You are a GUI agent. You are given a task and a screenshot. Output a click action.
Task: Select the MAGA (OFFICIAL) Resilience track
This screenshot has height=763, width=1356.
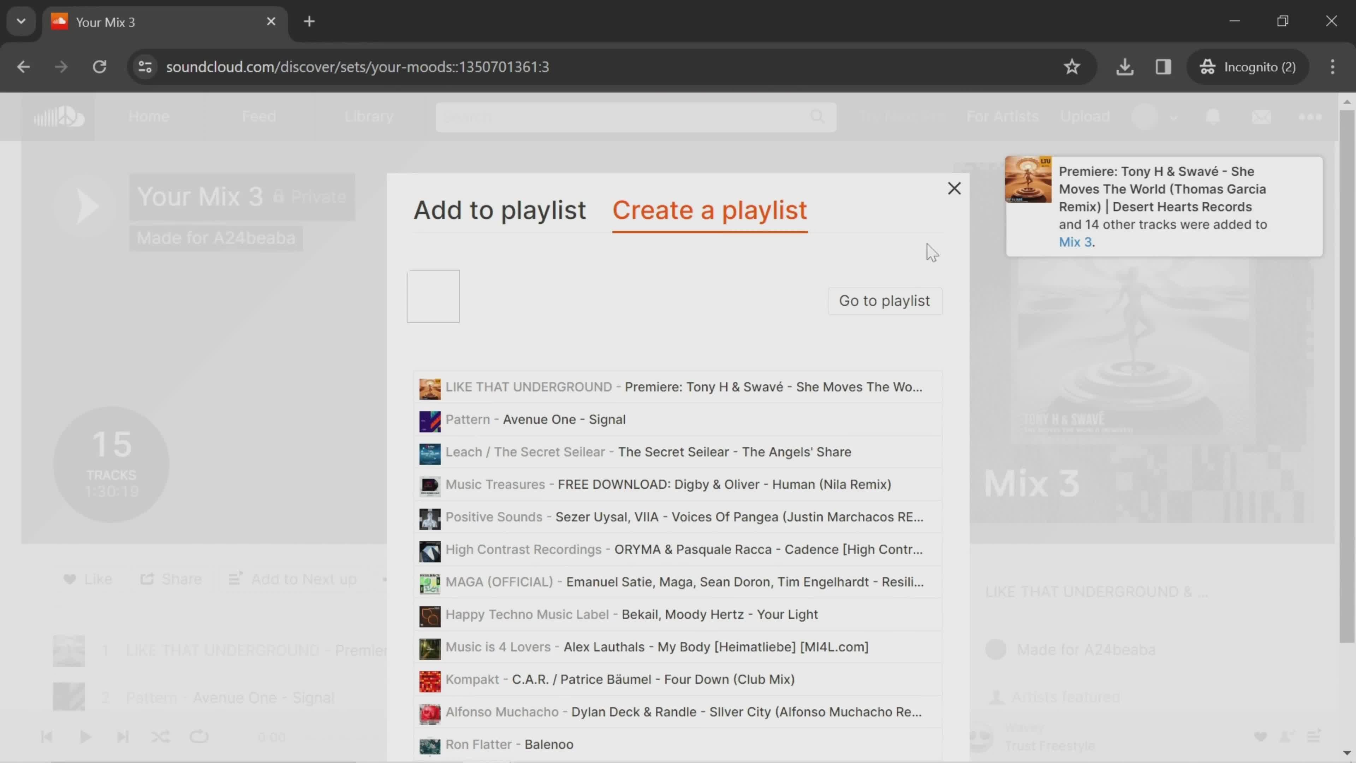[x=678, y=582]
